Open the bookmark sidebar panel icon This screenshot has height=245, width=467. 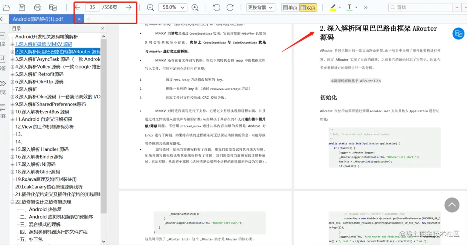3,59
